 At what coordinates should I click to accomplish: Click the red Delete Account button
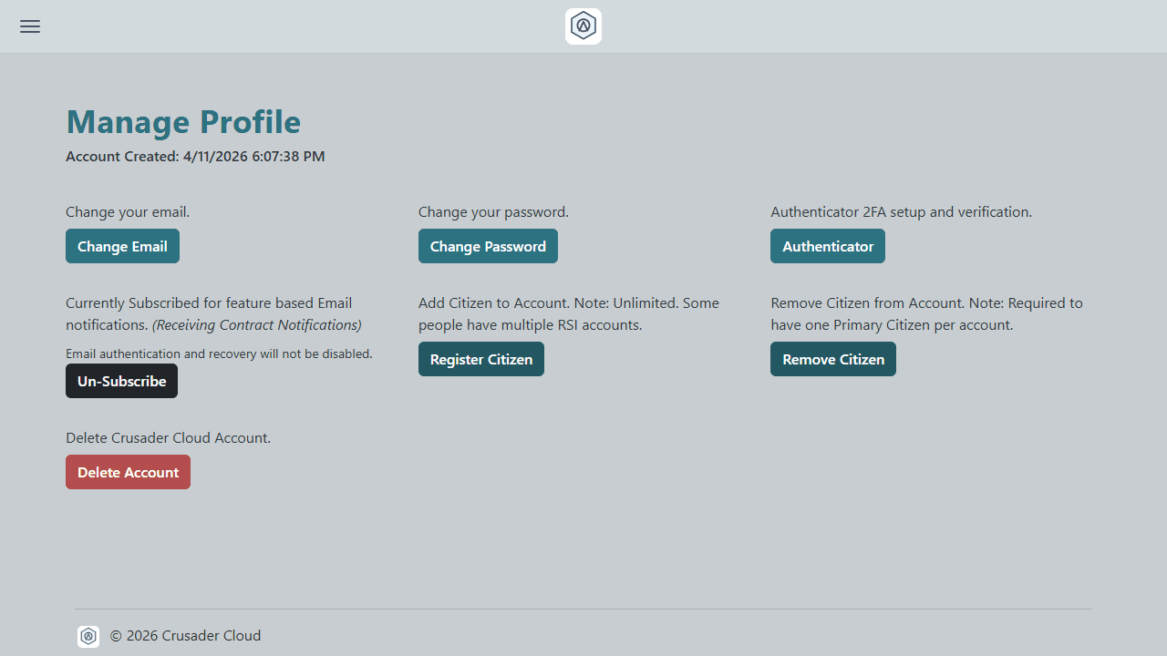pyautogui.click(x=128, y=472)
